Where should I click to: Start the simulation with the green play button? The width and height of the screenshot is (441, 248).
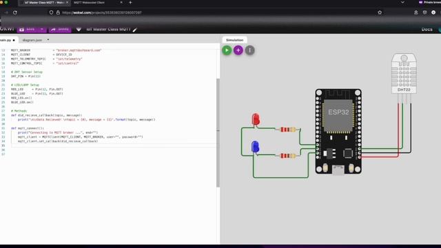pyautogui.click(x=227, y=50)
